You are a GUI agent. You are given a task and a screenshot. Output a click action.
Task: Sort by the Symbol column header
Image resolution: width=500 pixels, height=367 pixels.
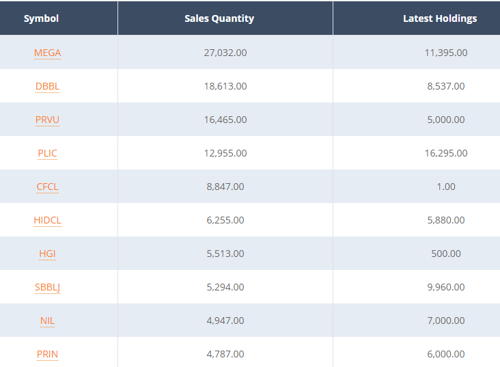pos(41,18)
